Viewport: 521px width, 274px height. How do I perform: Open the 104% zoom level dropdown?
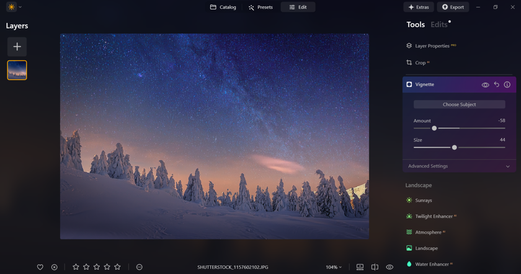[x=334, y=267]
